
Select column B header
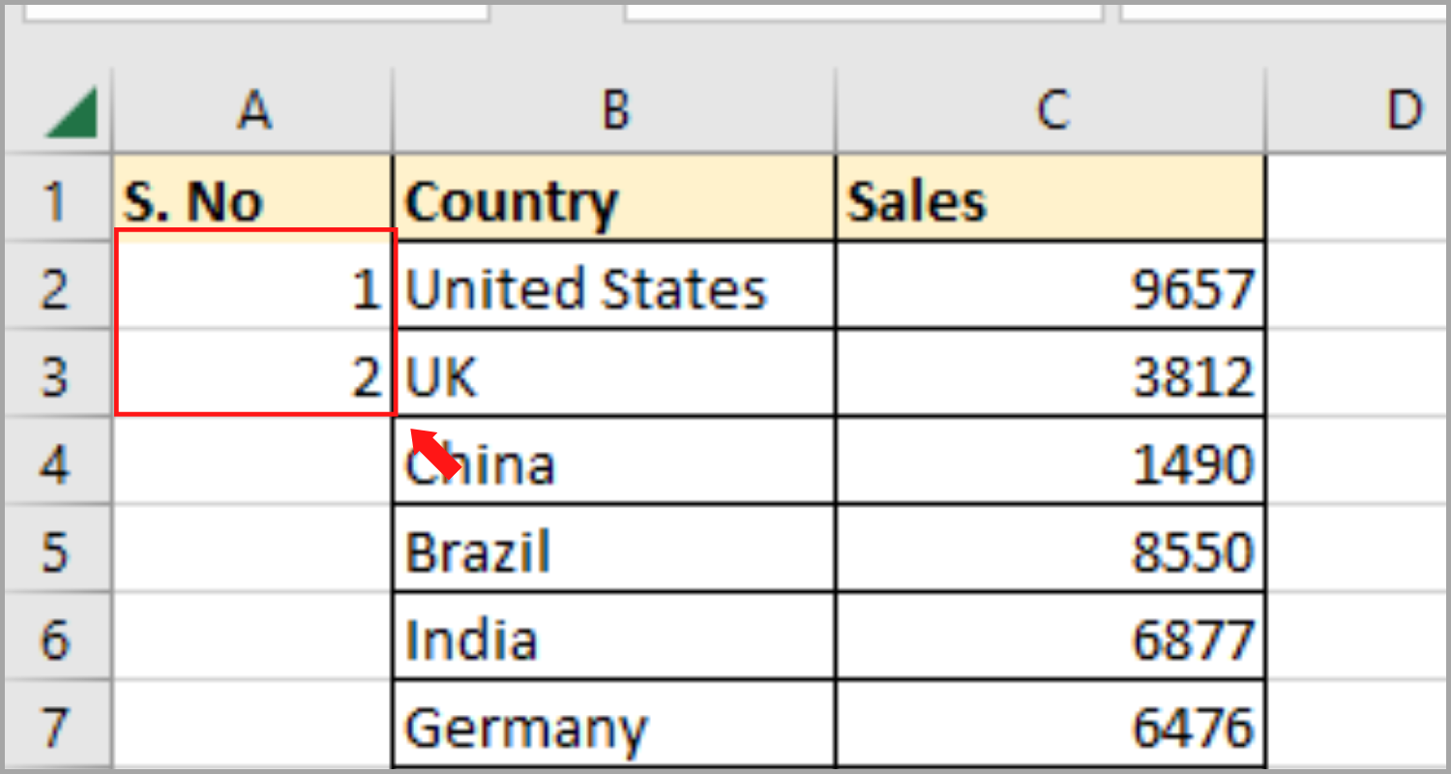614,110
